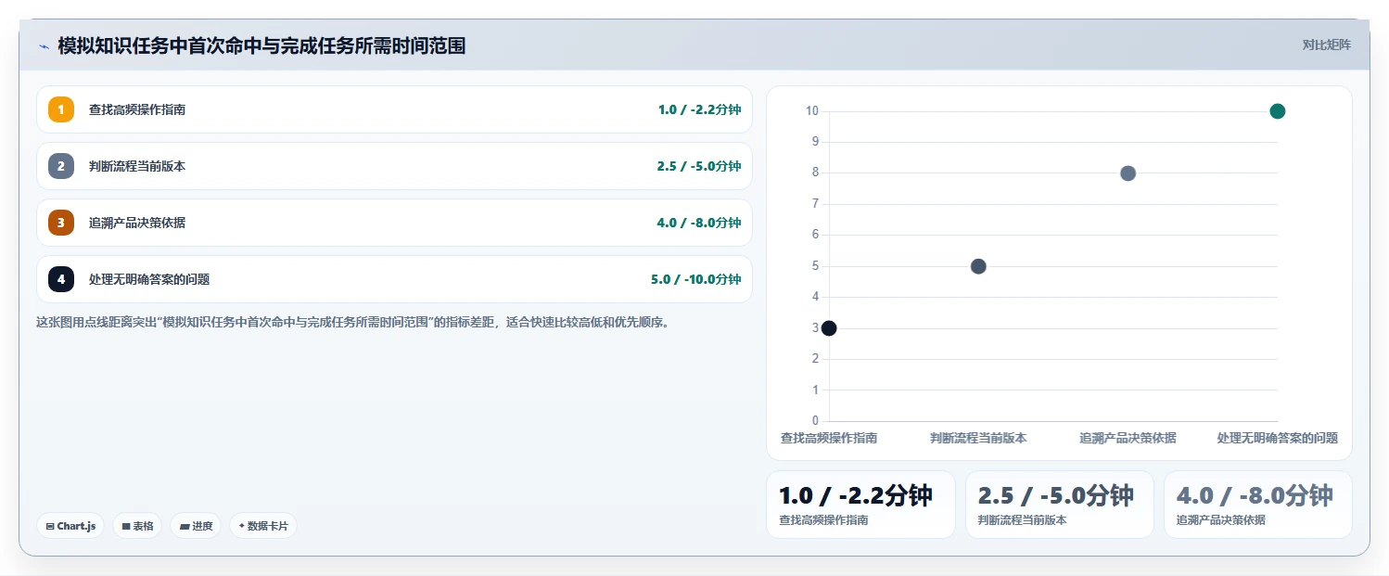Image resolution: width=1389 pixels, height=576 pixels.
Task: Click the x-axis label 查找高频操作指南
Action: [x=829, y=438]
